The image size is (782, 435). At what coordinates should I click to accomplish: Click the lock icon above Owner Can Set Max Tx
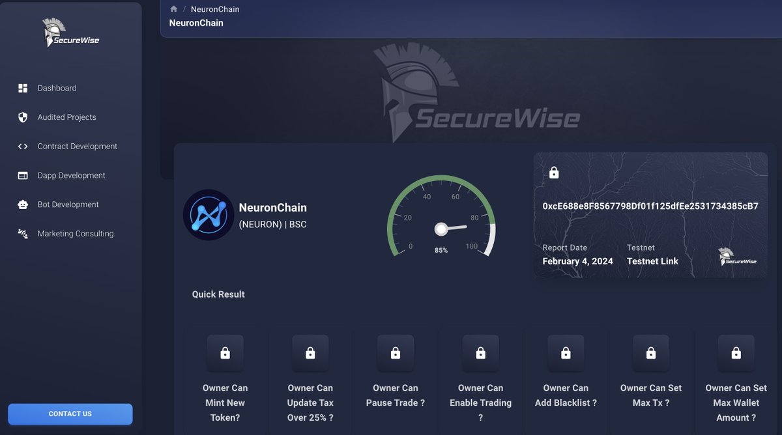coord(651,353)
